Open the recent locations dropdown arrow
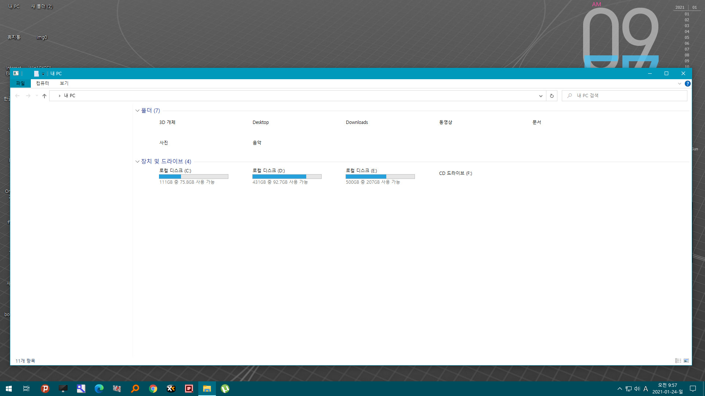Image resolution: width=705 pixels, height=396 pixels. coord(37,96)
